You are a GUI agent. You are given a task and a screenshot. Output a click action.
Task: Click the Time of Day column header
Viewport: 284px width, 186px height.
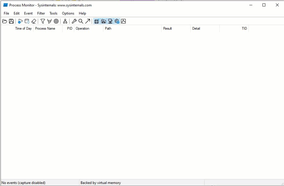coord(17,28)
